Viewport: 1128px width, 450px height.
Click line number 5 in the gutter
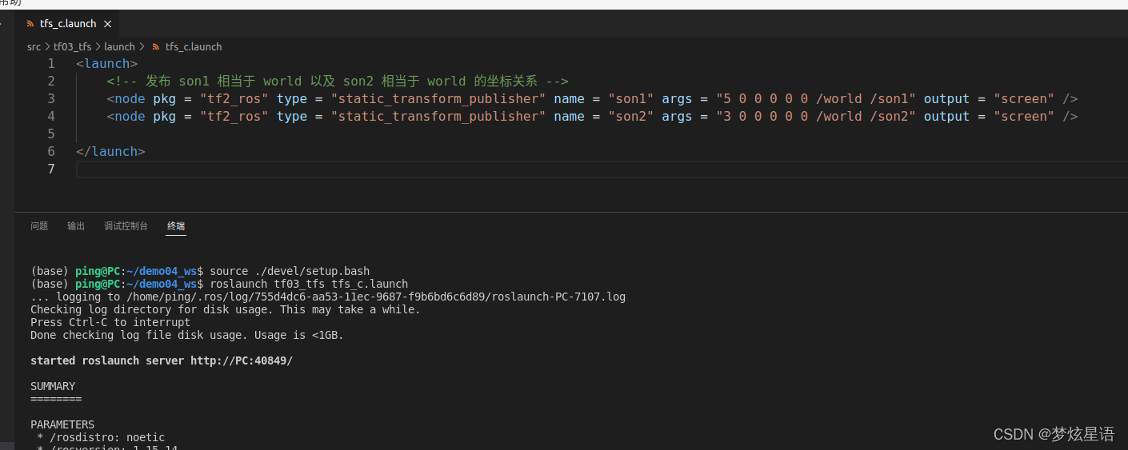[x=51, y=134]
